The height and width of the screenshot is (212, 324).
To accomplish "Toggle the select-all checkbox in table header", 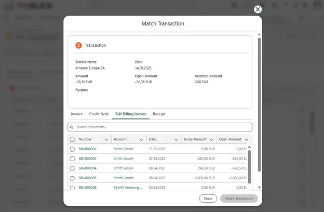I will coord(72,140).
